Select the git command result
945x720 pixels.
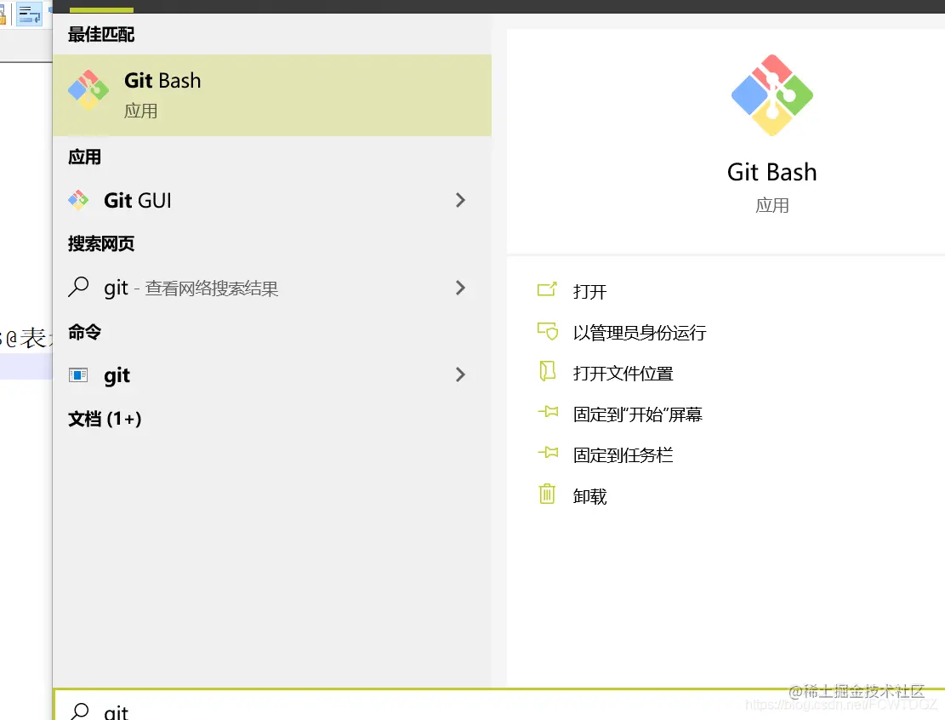272,375
